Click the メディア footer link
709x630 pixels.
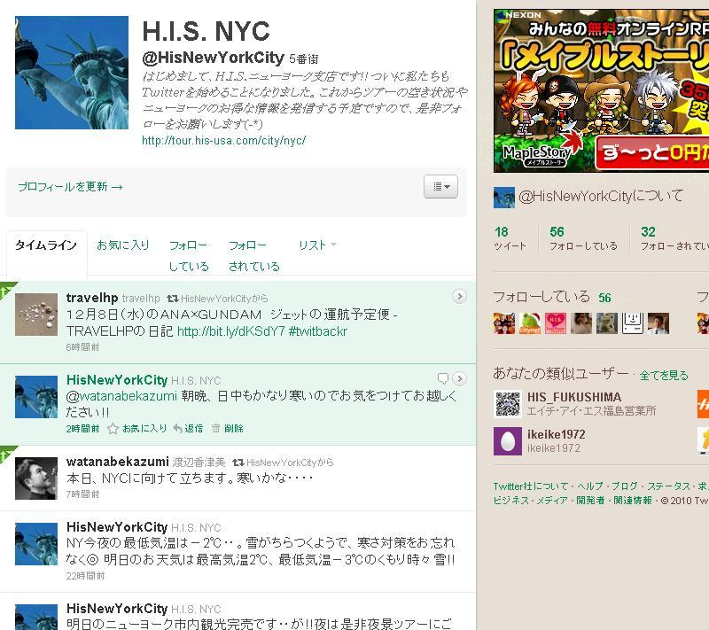[x=551, y=501]
